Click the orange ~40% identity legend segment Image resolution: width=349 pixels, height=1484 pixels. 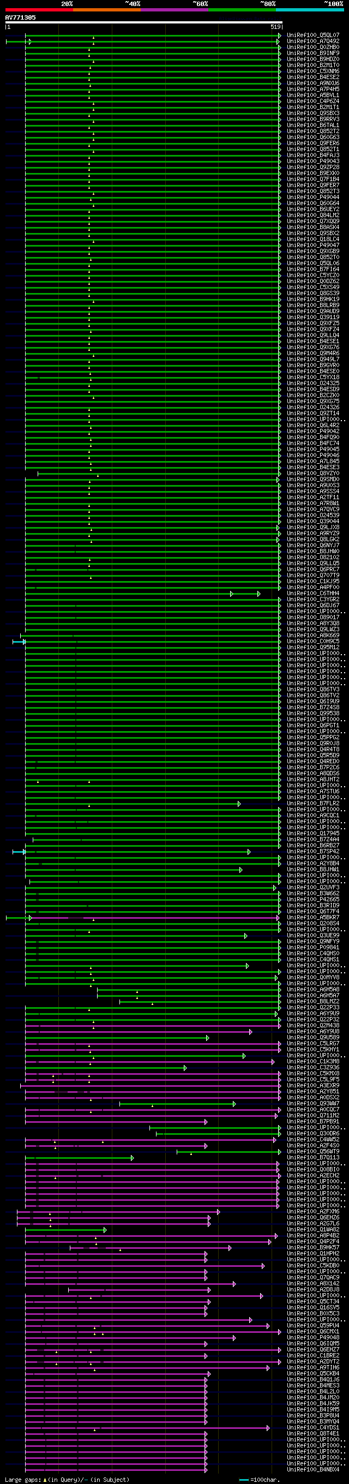[106, 10]
